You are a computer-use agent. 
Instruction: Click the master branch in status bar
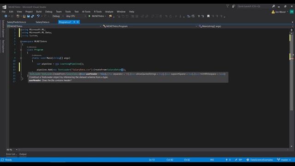click(284, 160)
